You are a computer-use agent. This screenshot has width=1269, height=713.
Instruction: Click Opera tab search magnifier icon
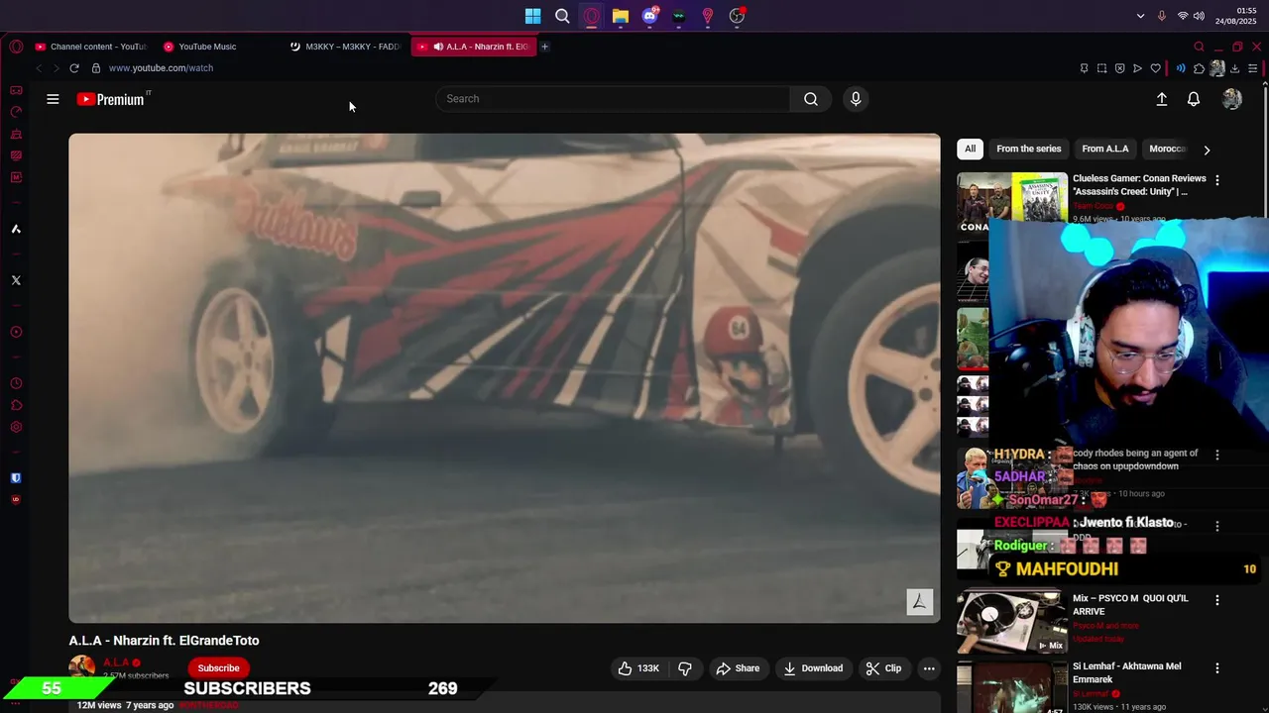pos(1199,47)
